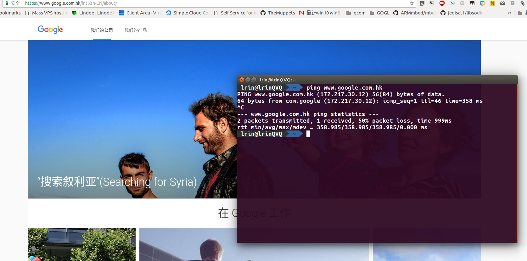This screenshot has height=261, width=527.
Task: Open the inbox checkmark extension icon
Action: (x=502, y=3)
